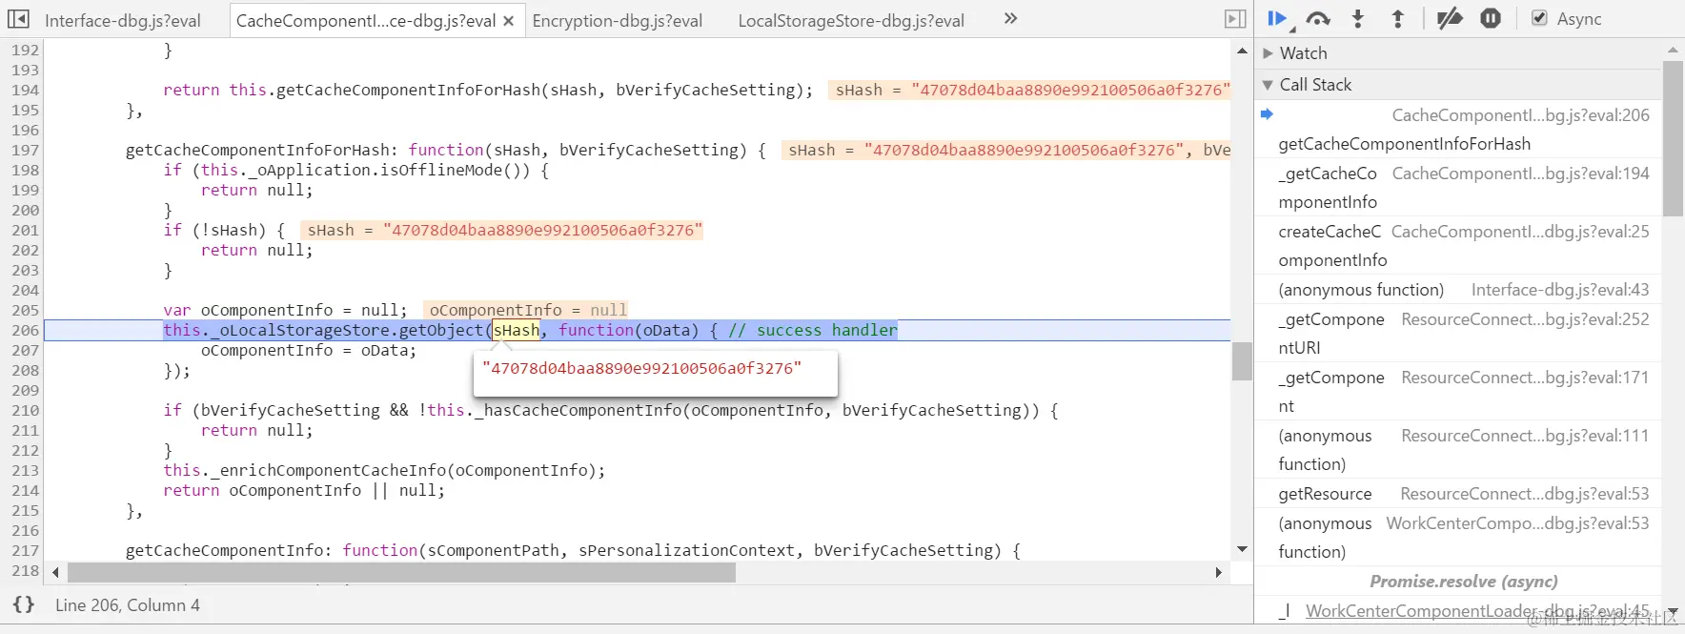Click line number 210 in gutter
The width and height of the screenshot is (1685, 634).
pos(25,410)
